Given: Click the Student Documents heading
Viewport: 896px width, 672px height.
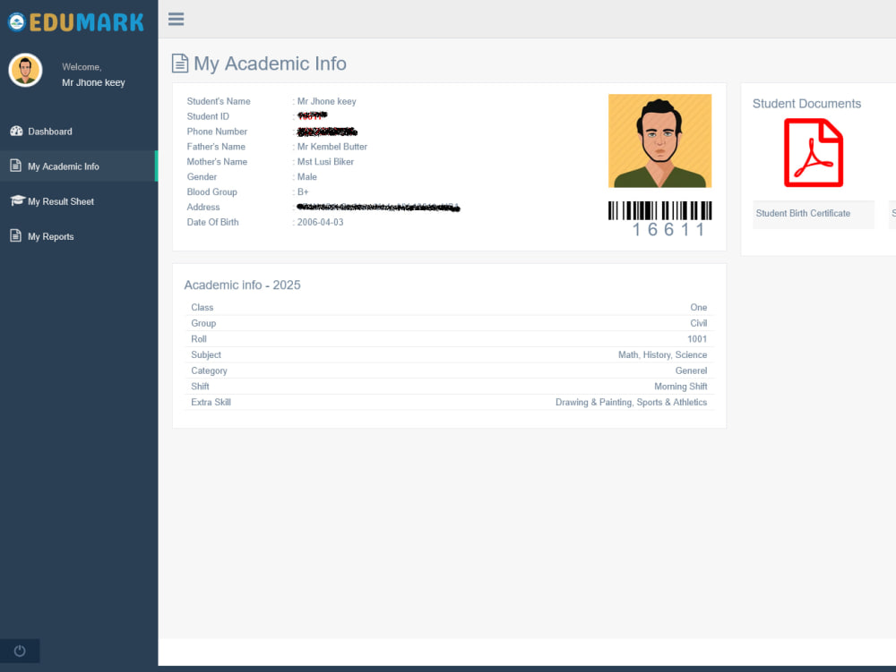Looking at the screenshot, I should point(806,104).
